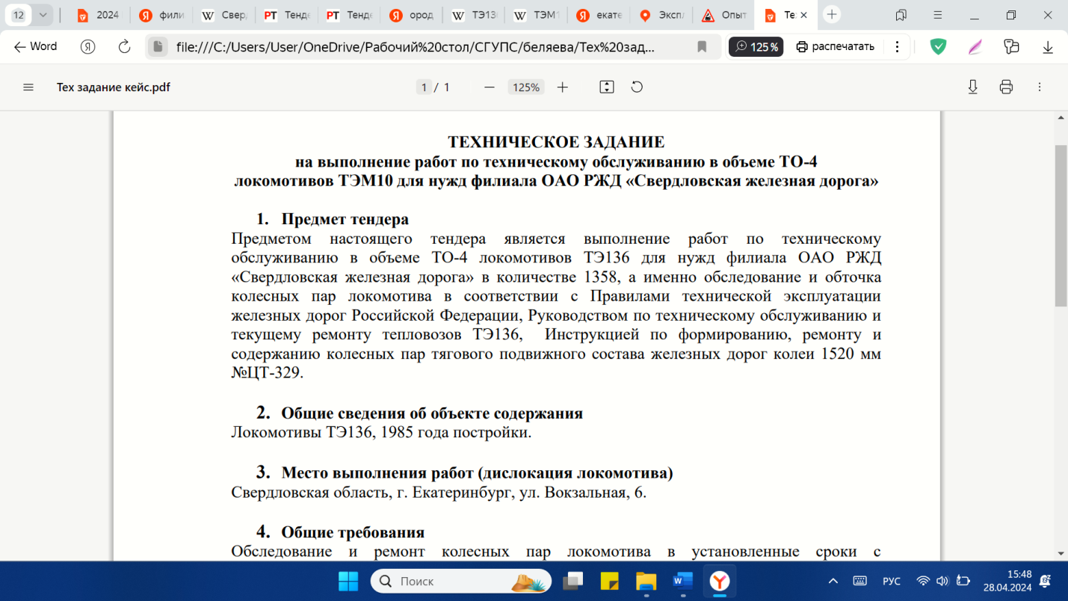Switch to the 'фили' Yandex tab

click(162, 15)
